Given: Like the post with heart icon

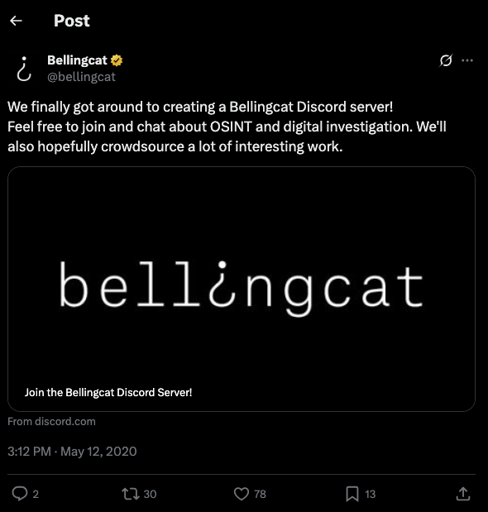Looking at the screenshot, I should pyautogui.click(x=242, y=493).
